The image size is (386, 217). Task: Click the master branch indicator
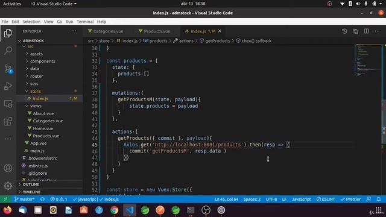pyautogui.click(x=24, y=199)
